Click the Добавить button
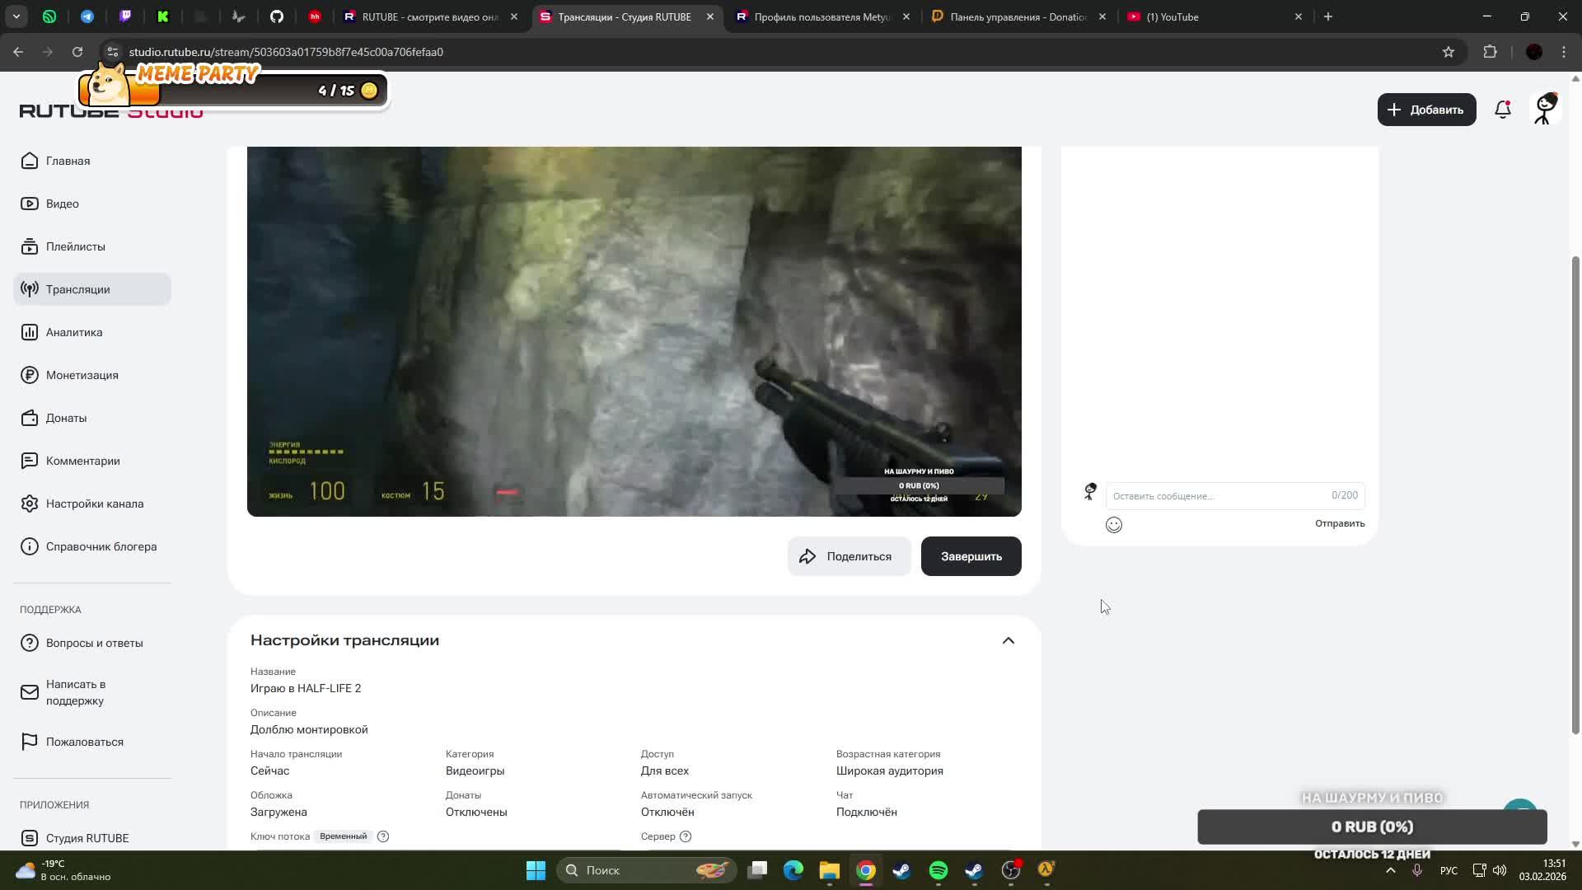The image size is (1582, 890). point(1426,110)
